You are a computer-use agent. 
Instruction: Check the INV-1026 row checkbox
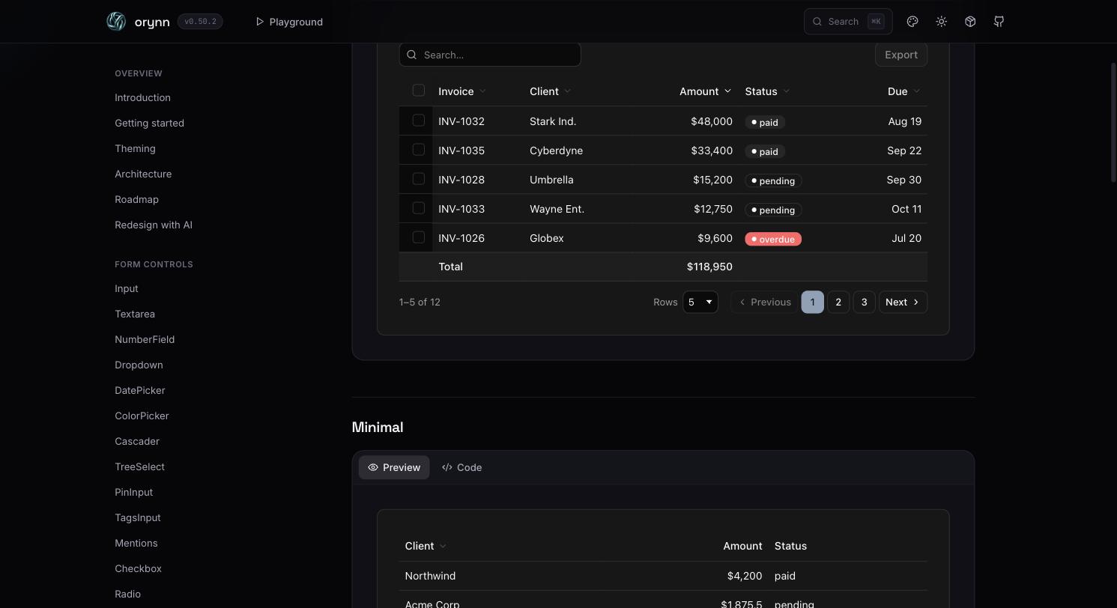coord(419,237)
